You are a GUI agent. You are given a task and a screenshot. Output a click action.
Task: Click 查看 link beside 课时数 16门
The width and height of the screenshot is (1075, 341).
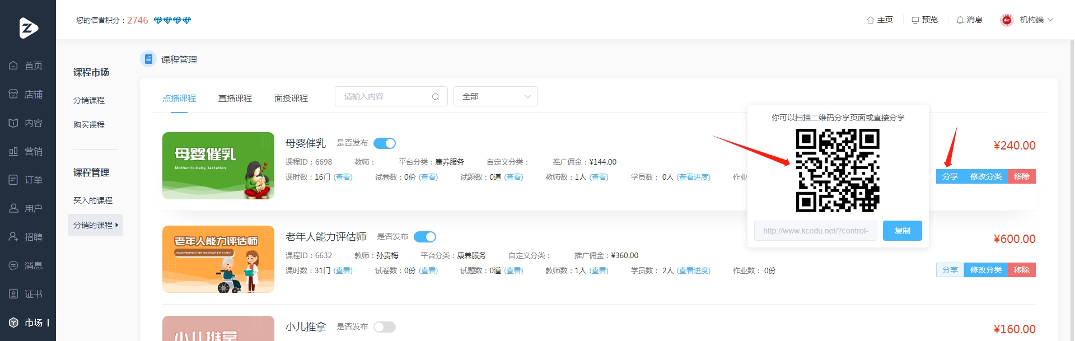(343, 177)
